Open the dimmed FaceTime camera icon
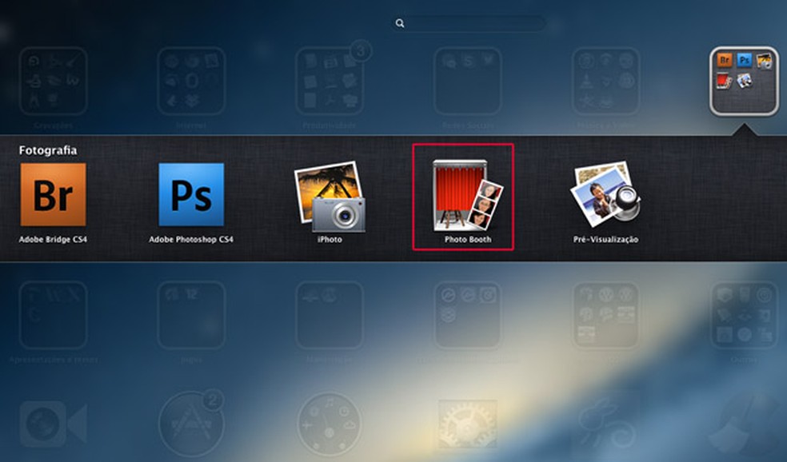This screenshot has height=462, width=787. click(x=54, y=424)
